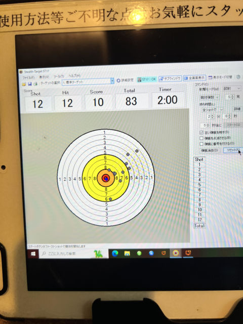This screenshot has width=243, height=324.
Task: Click the ST17:OK status indicator
Action: pyautogui.click(x=147, y=79)
